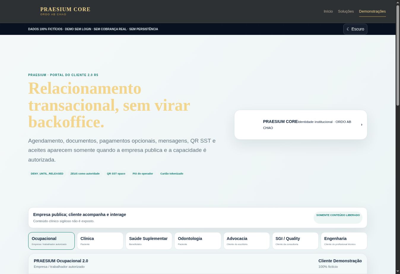Click the page scrollbar down arrow
400x274 pixels.
pyautogui.click(x=398, y=271)
